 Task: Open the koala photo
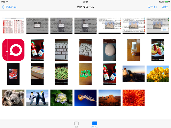(x=13, y=98)
